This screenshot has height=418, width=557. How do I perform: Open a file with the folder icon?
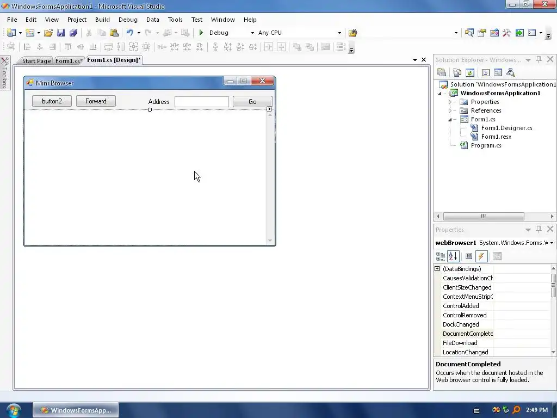pyautogui.click(x=48, y=33)
